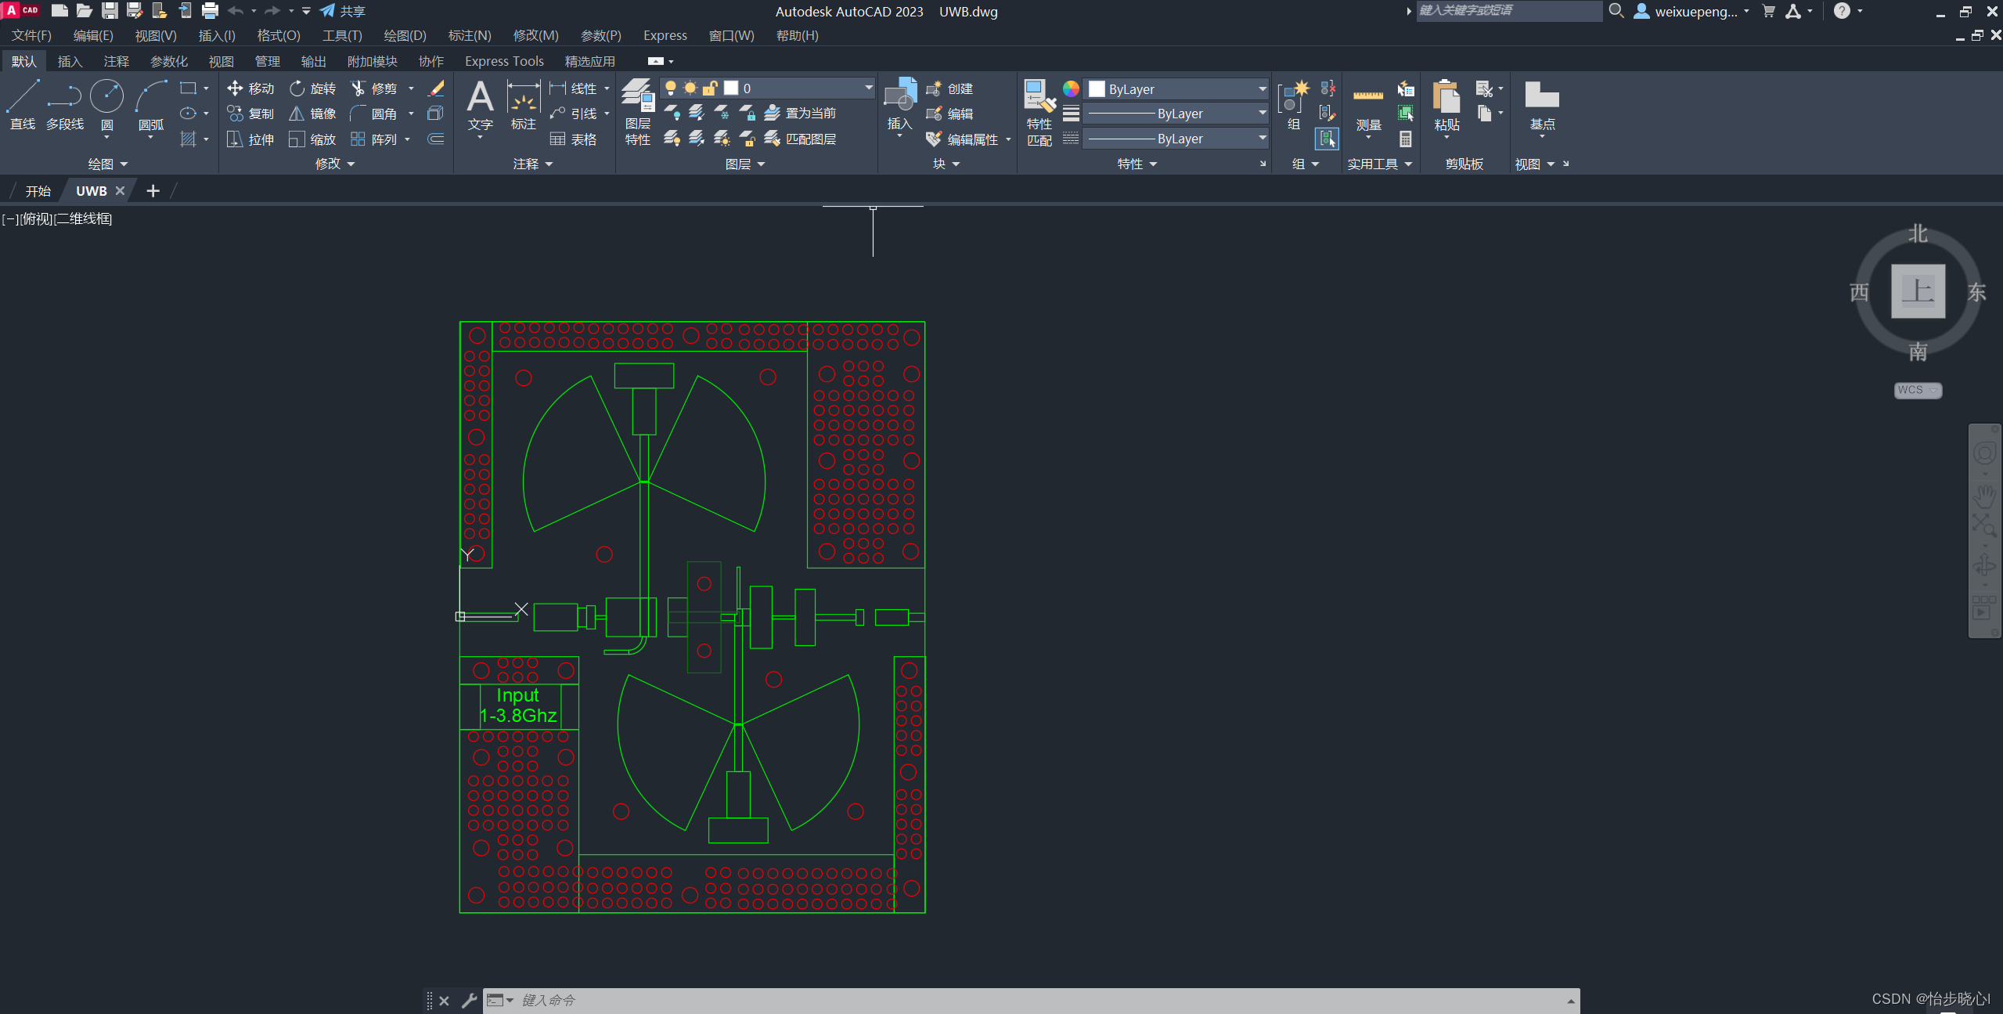This screenshot has height=1014, width=2003.
Task: Click the Mirror (镜像) tool
Action: click(x=312, y=114)
